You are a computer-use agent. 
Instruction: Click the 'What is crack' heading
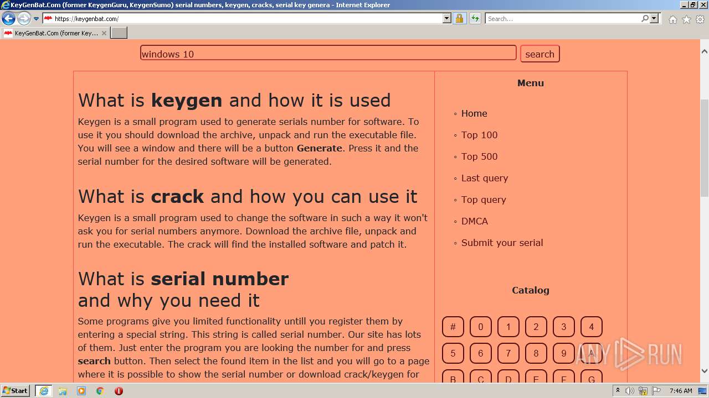[248, 196]
